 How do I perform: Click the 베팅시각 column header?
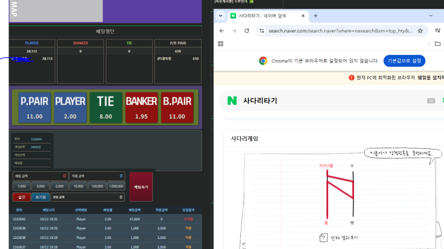coord(49,210)
